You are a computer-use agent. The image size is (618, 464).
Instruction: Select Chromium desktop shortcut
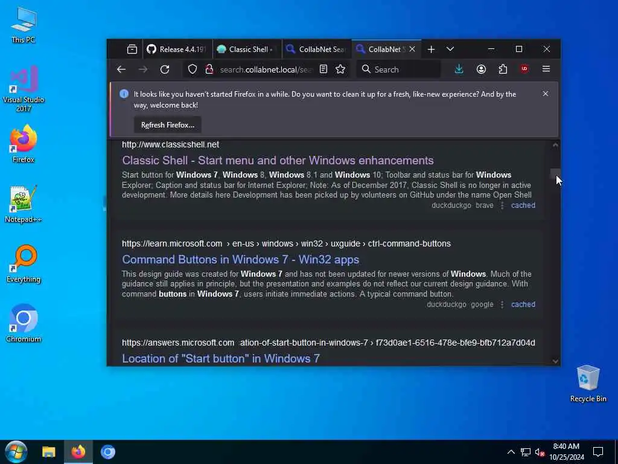point(24,323)
